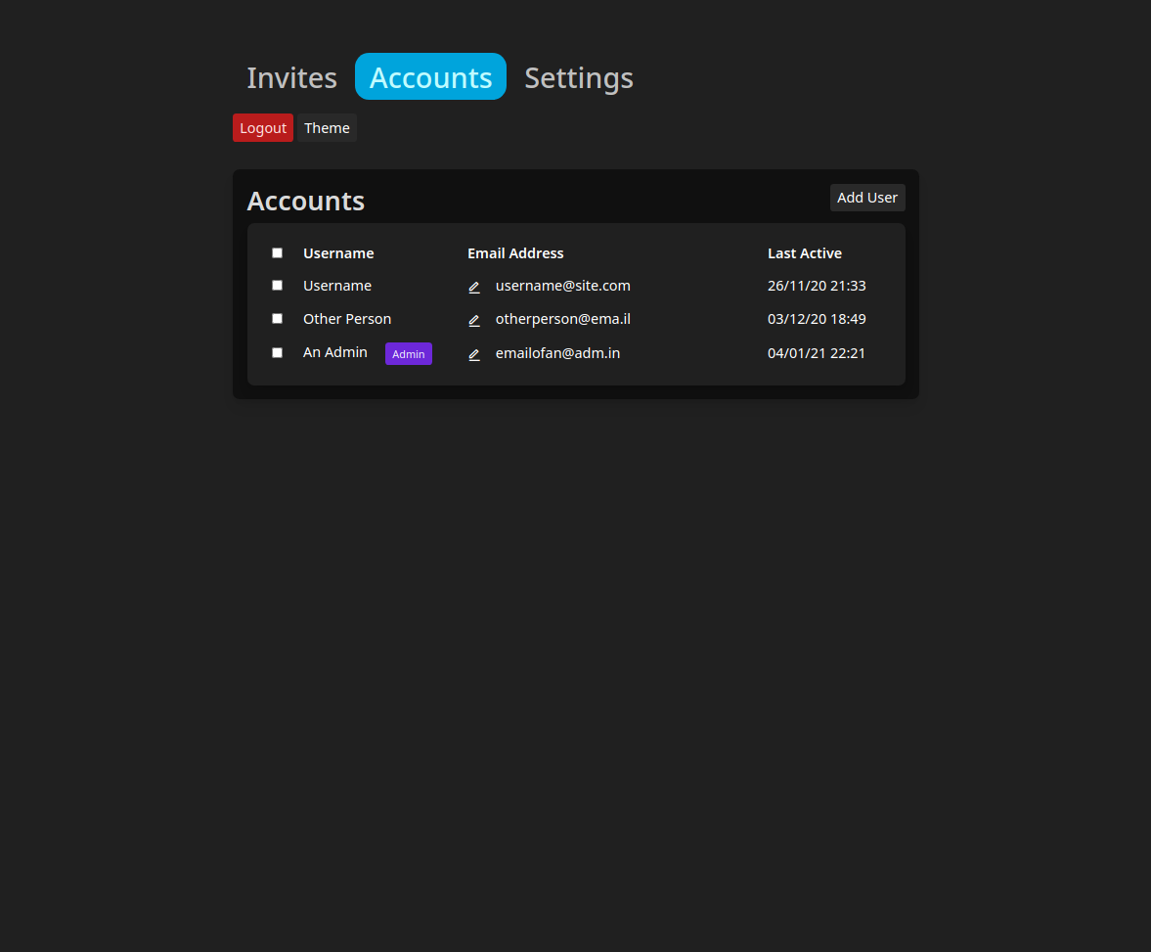The width and height of the screenshot is (1151, 952).
Task: Check the checkbox beside An Admin
Action: point(277,352)
